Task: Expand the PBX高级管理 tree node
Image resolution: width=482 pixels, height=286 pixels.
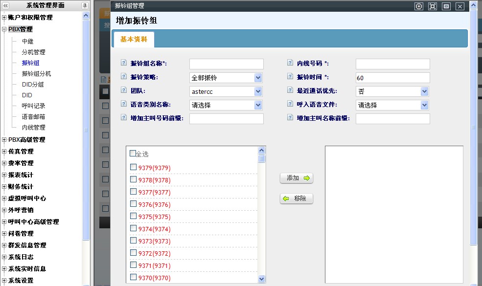Action: (4, 140)
